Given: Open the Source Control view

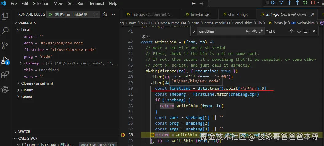Looking at the screenshot, I should [x=5, y=46].
